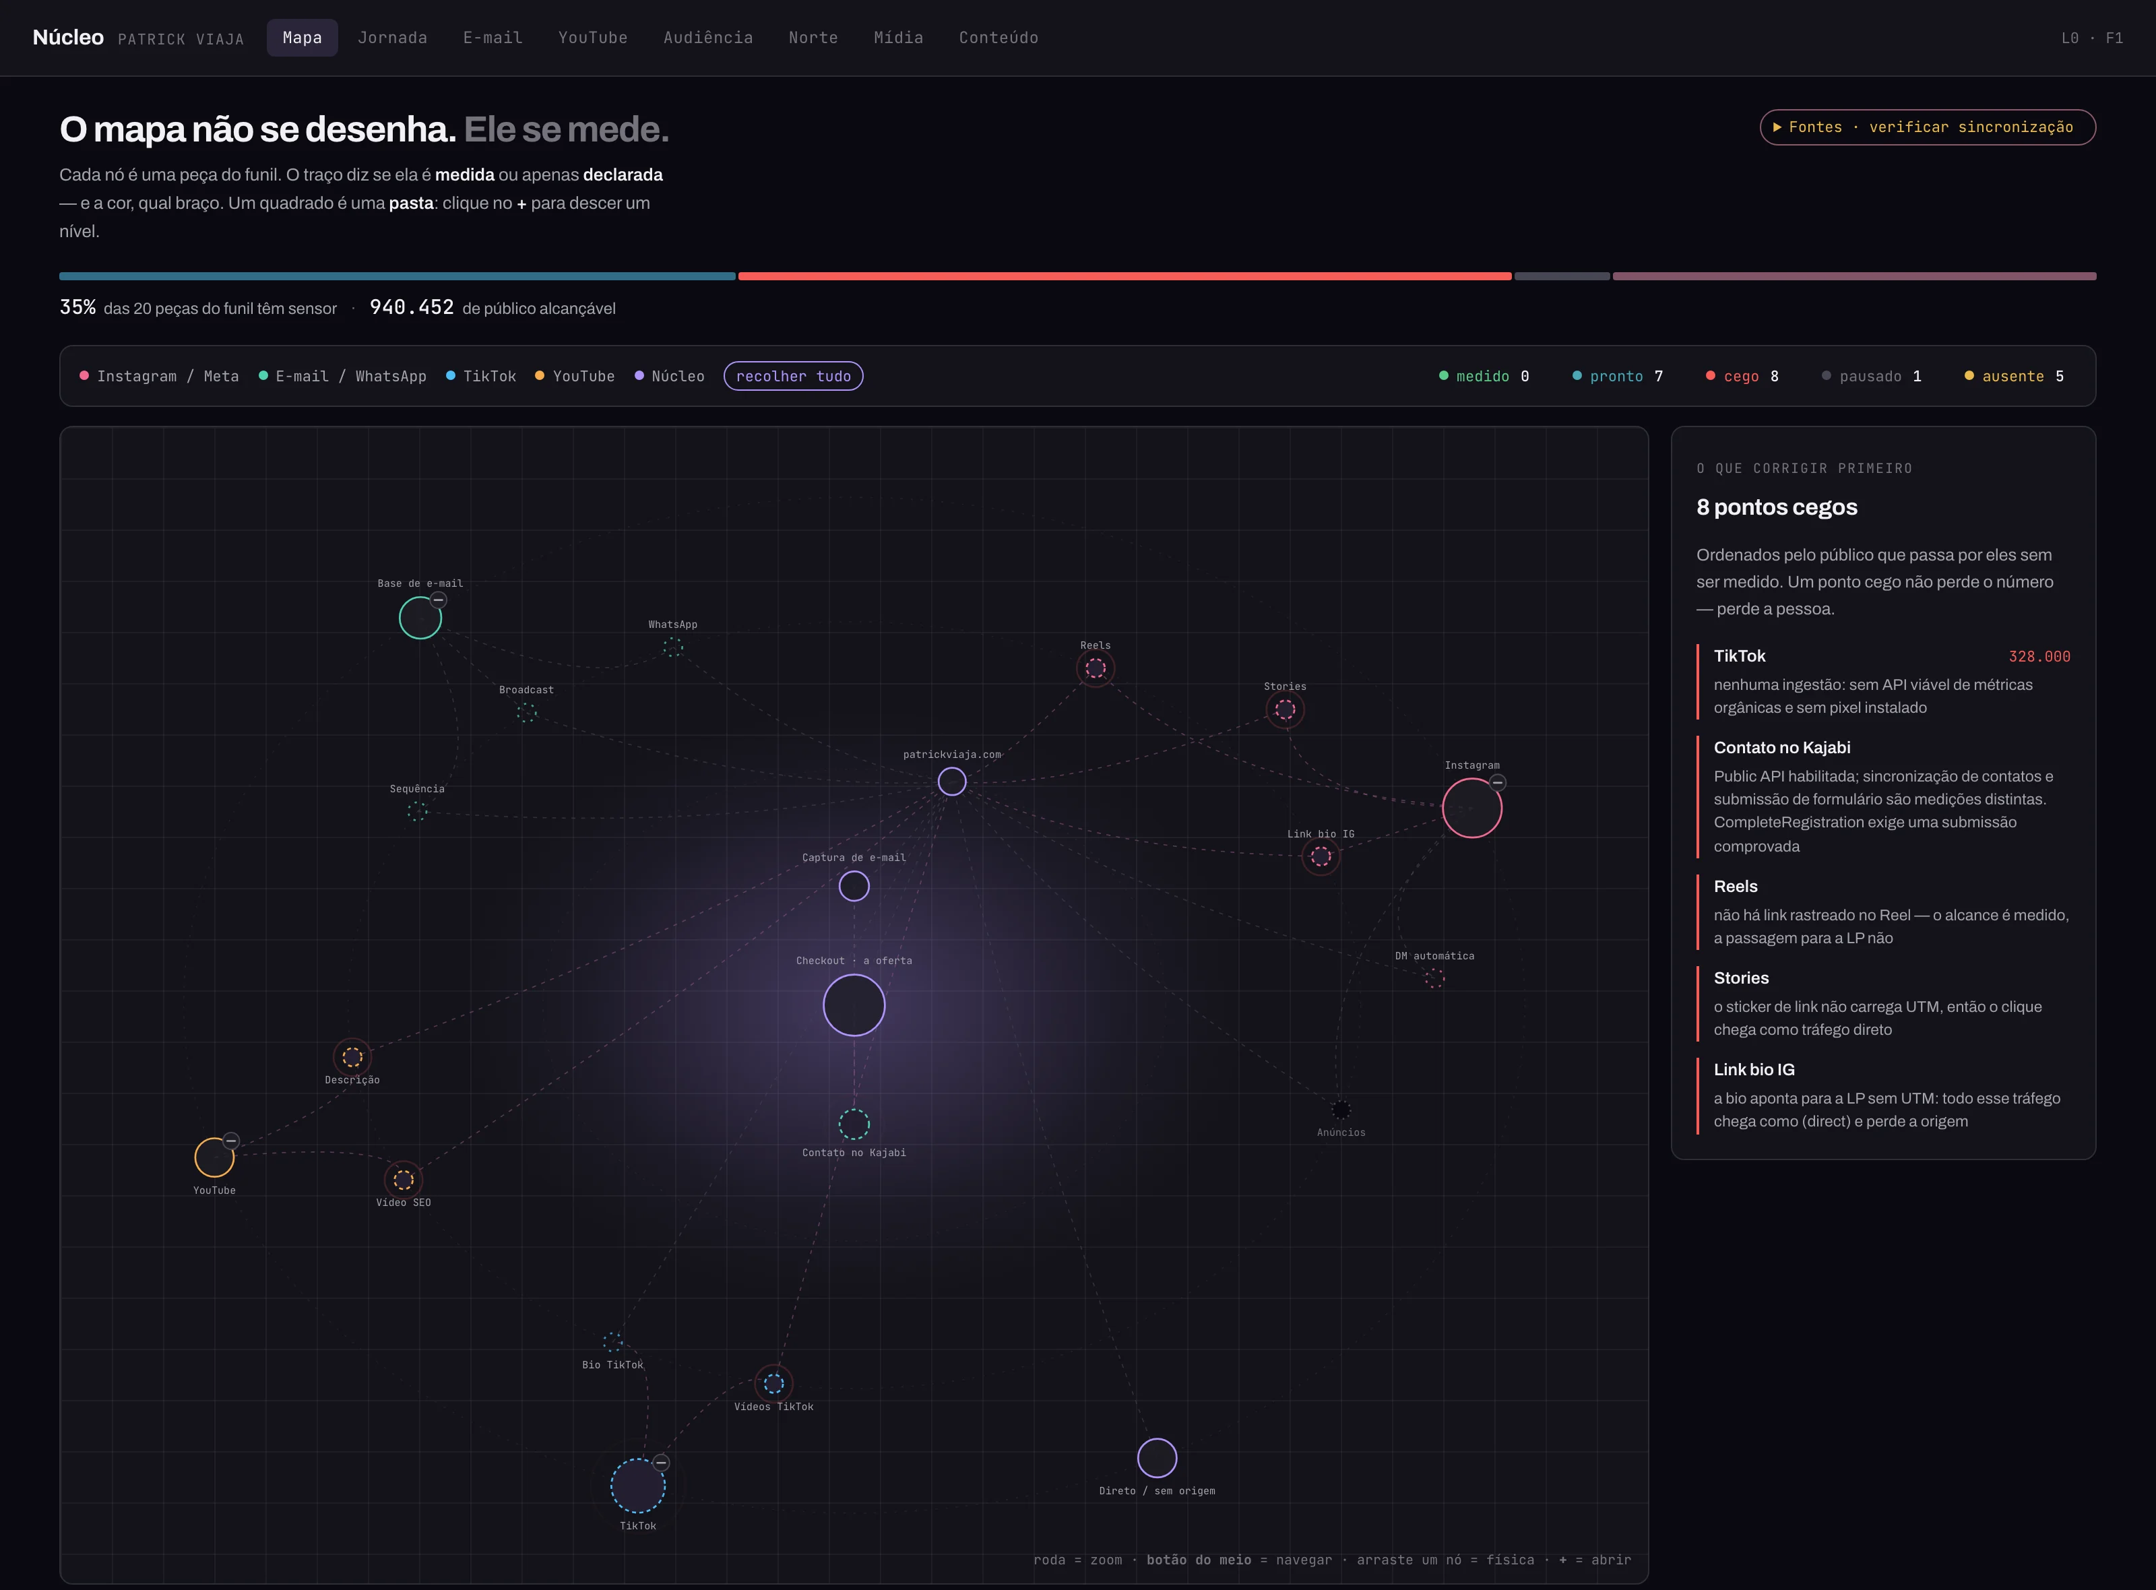The height and width of the screenshot is (1590, 2156).
Task: Select the Vídeos TikTok node
Action: (774, 1383)
